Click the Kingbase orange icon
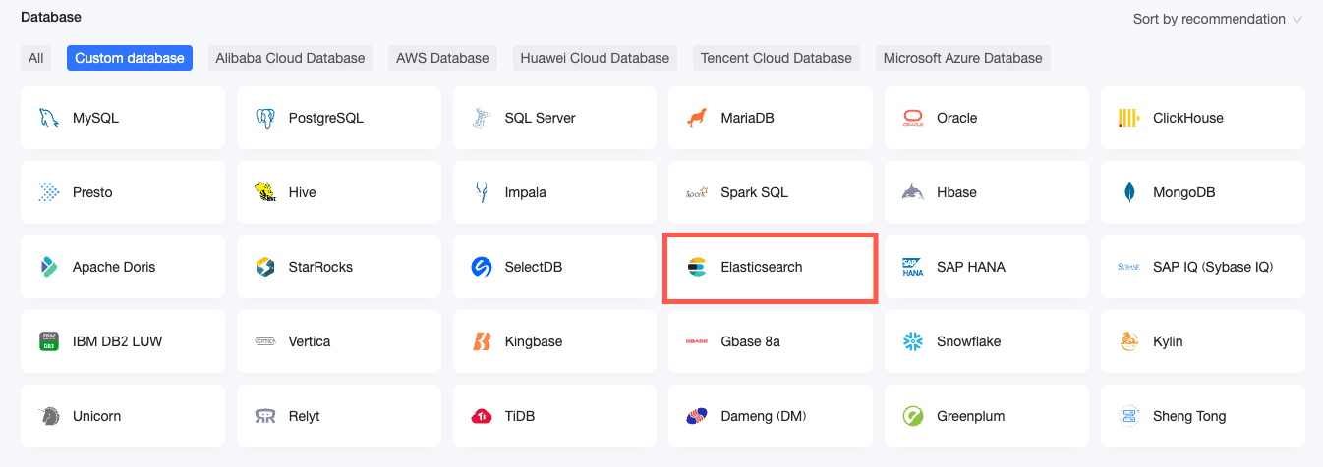This screenshot has height=467, width=1323. (481, 341)
